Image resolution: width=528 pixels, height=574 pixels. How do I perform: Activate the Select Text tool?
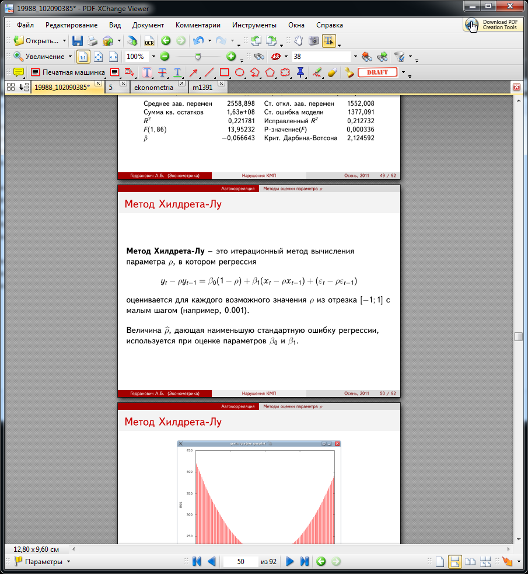[x=328, y=41]
